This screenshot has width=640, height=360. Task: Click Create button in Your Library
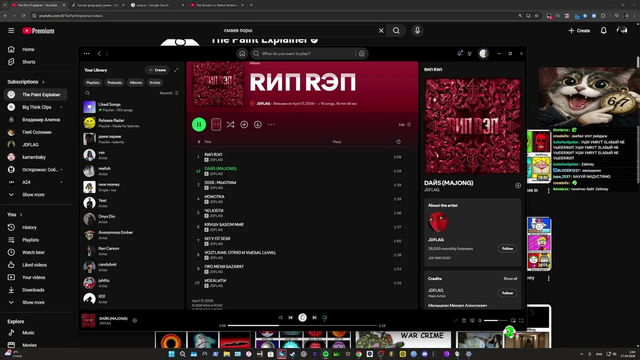(x=157, y=70)
